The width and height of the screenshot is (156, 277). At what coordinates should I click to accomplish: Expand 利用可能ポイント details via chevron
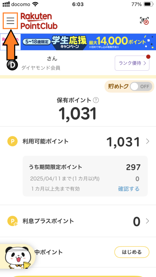pyautogui.click(x=148, y=141)
